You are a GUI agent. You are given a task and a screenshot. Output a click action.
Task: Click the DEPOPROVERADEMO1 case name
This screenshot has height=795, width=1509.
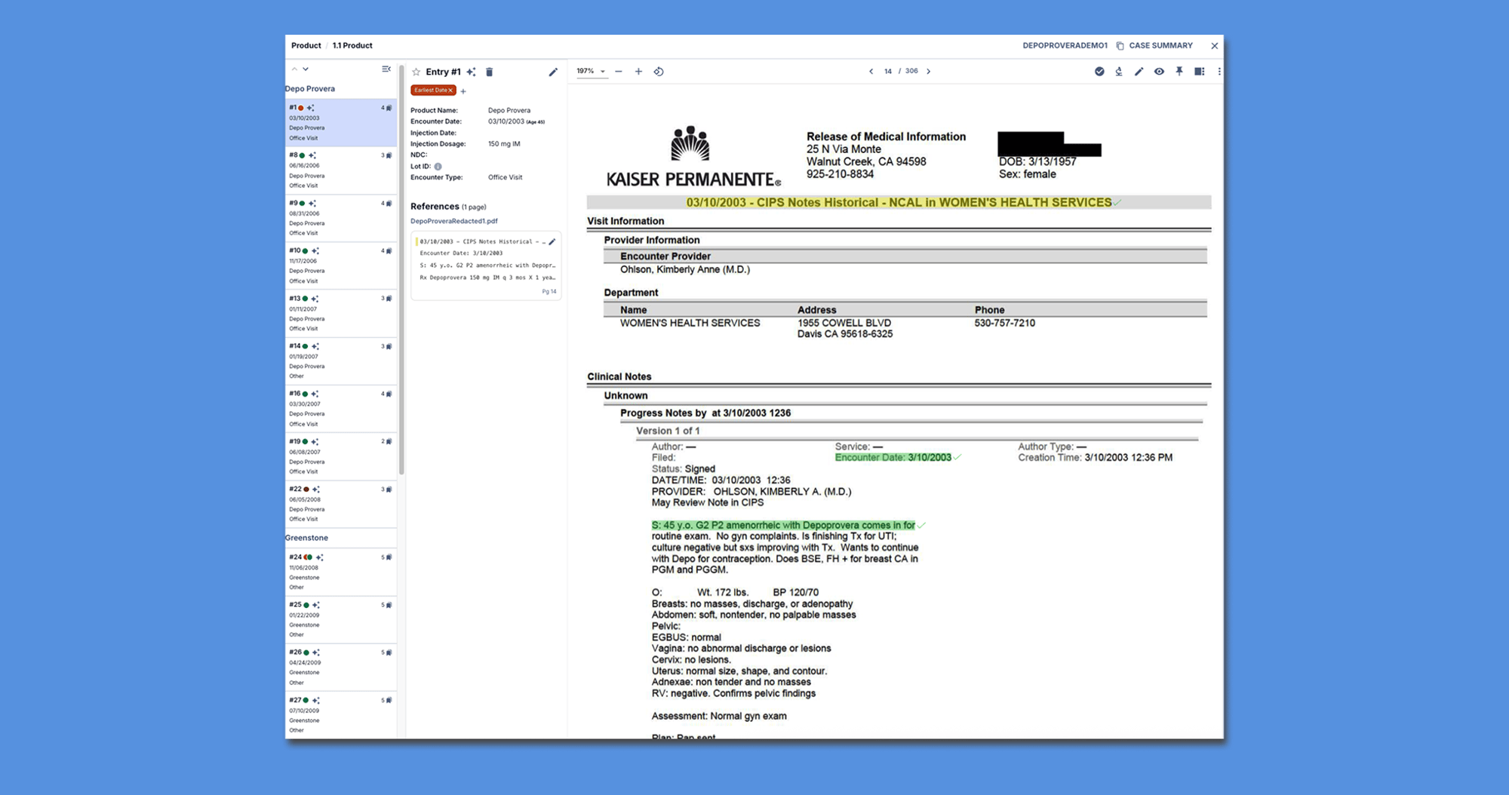1065,46
